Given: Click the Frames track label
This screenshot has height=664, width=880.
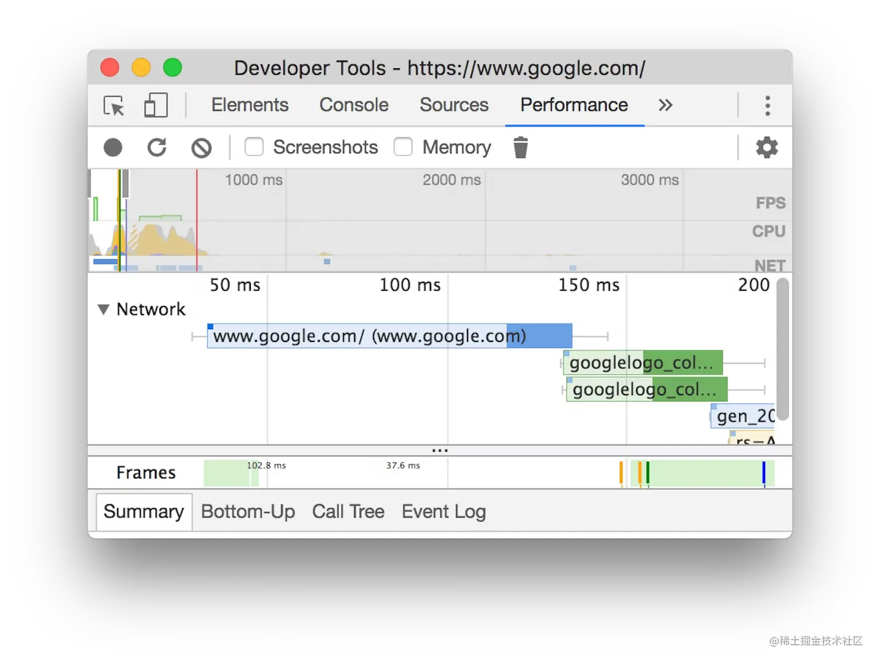Looking at the screenshot, I should click(x=146, y=472).
